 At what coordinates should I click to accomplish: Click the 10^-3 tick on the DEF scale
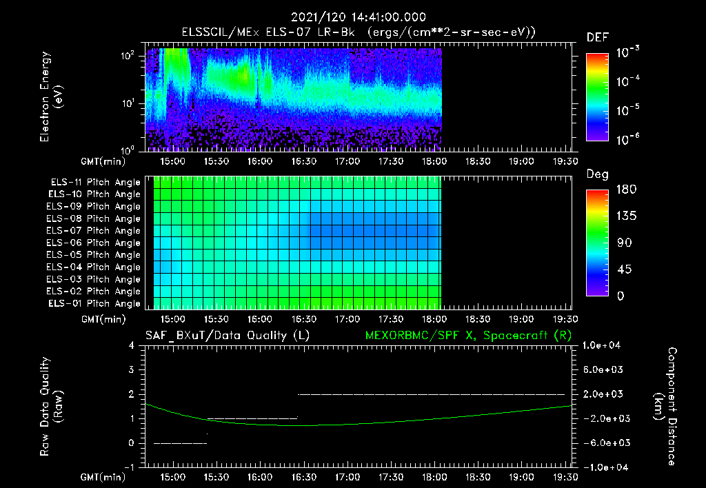[x=627, y=52]
